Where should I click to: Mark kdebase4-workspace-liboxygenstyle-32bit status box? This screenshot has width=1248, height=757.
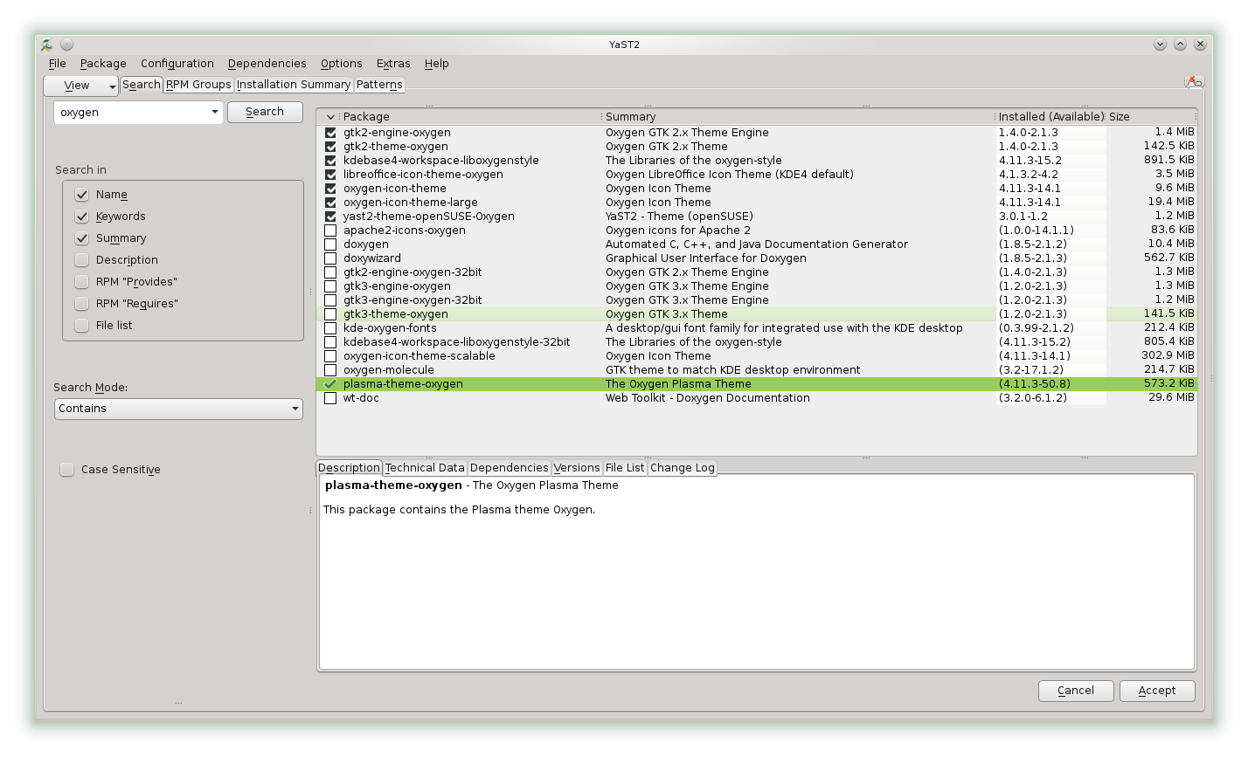click(x=330, y=342)
